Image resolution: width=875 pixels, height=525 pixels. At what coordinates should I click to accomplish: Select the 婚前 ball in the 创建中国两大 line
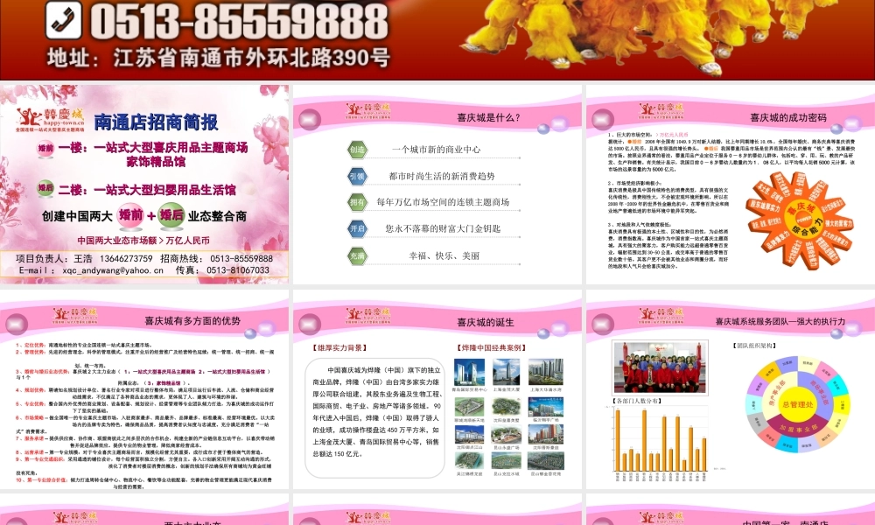coord(130,215)
